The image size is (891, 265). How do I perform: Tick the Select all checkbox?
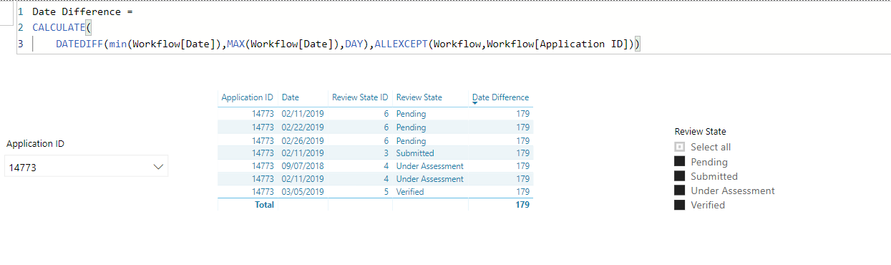click(x=679, y=148)
